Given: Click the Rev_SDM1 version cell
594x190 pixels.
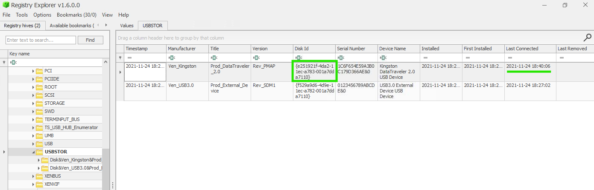Looking at the screenshot, I should click(x=272, y=91).
